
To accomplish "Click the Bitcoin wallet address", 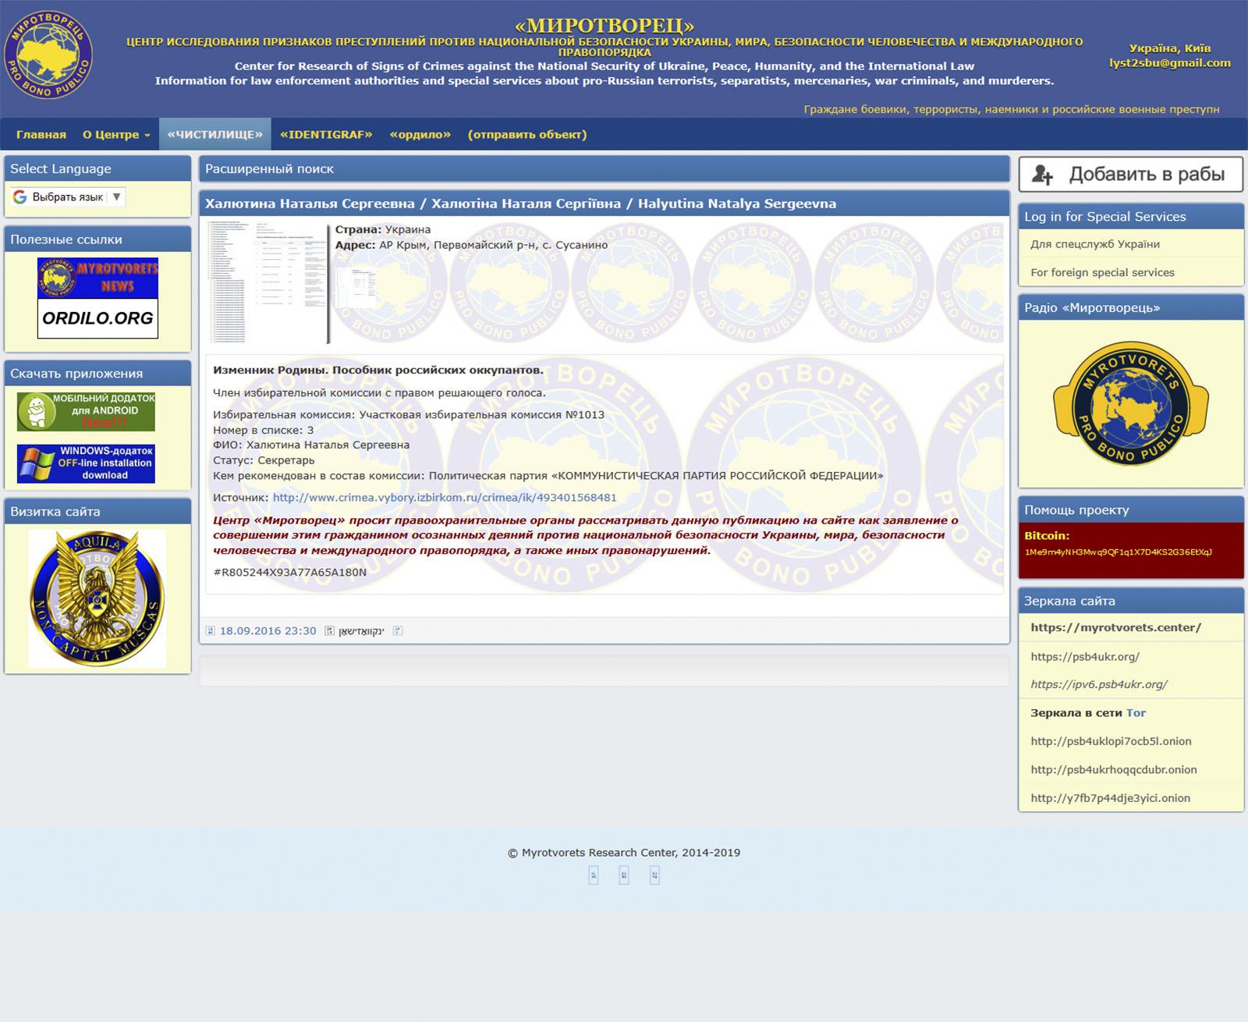I will [1118, 552].
